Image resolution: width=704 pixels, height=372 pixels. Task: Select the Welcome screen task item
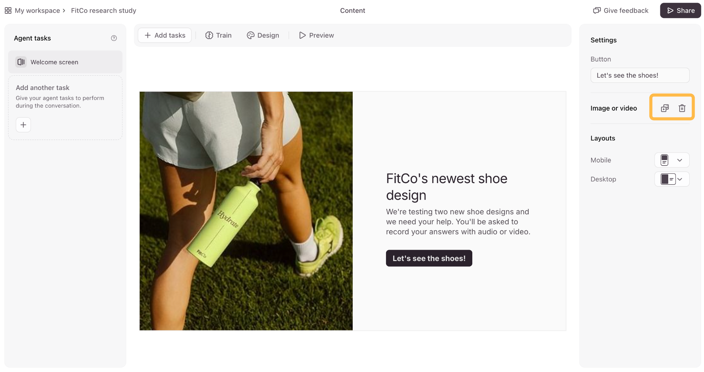coord(65,62)
